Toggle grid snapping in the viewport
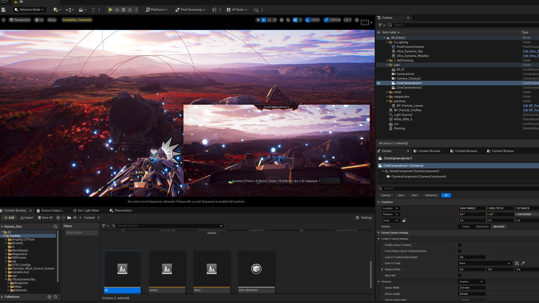This screenshot has width=539, height=303. [x=295, y=20]
